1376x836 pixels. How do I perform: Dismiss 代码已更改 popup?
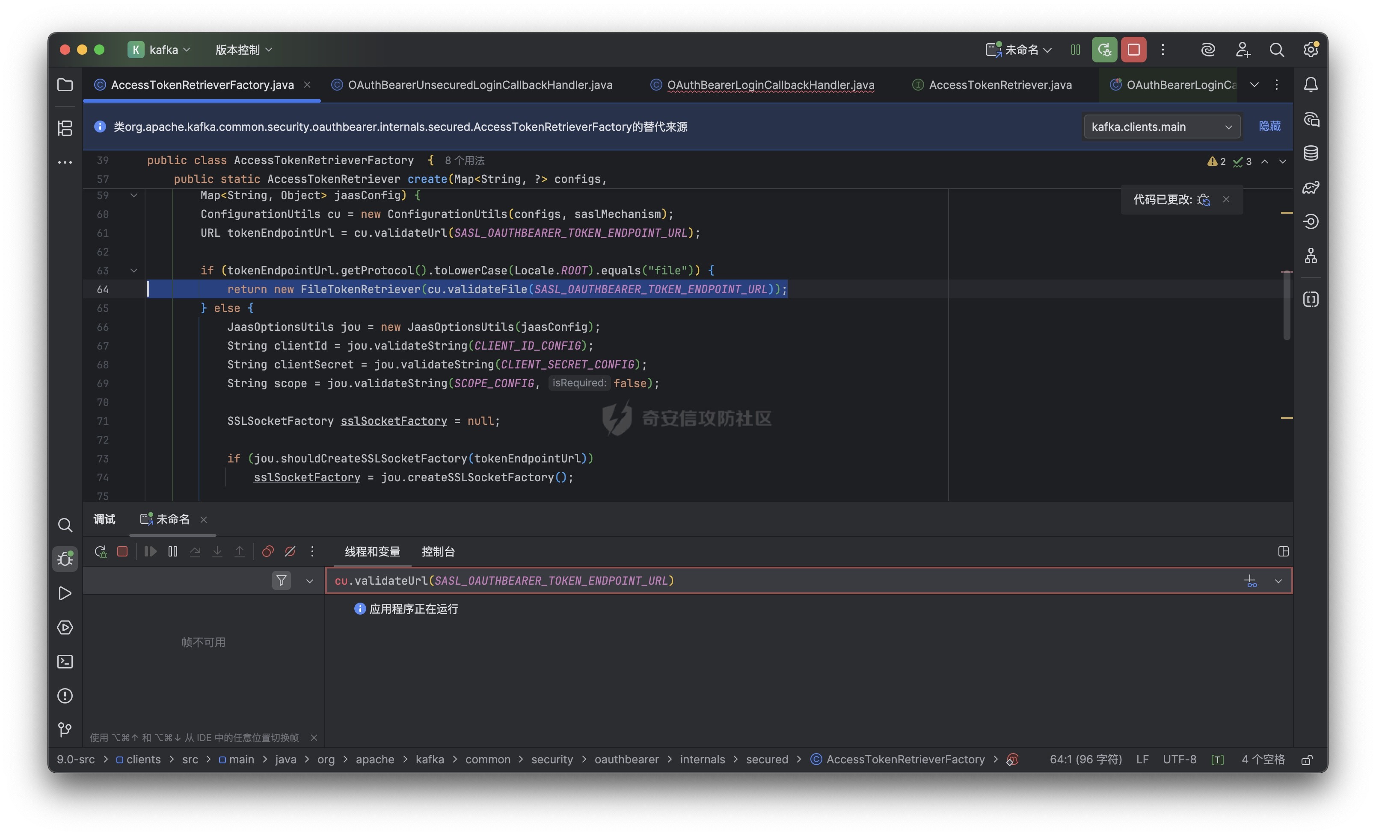click(1226, 199)
